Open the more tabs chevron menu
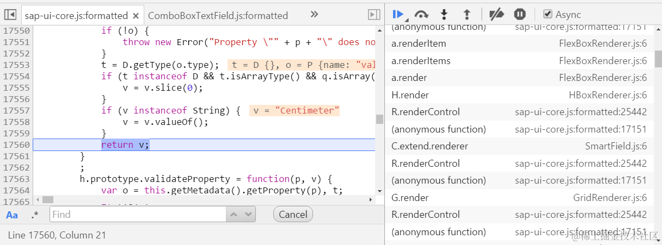 [314, 15]
